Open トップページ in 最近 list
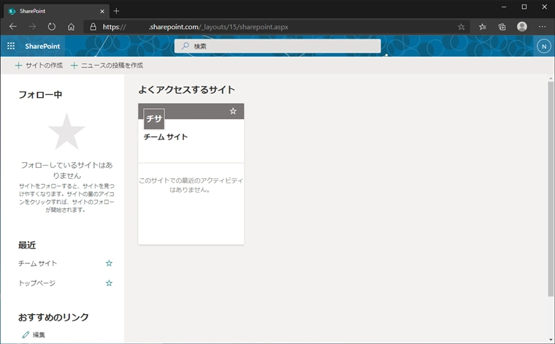The height and width of the screenshot is (344, 555). (37, 283)
